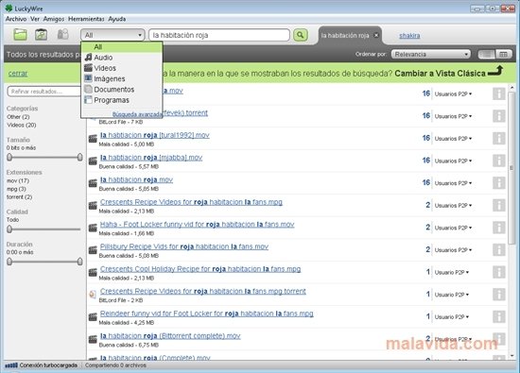Click the right Duración slider handle
The width and height of the screenshot is (520, 373).
click(x=80, y=262)
